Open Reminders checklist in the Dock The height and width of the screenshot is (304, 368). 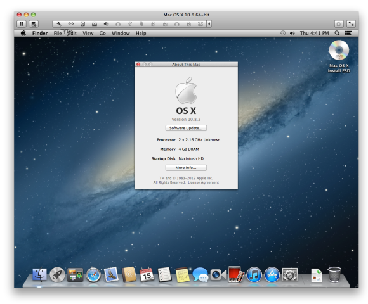pos(164,274)
